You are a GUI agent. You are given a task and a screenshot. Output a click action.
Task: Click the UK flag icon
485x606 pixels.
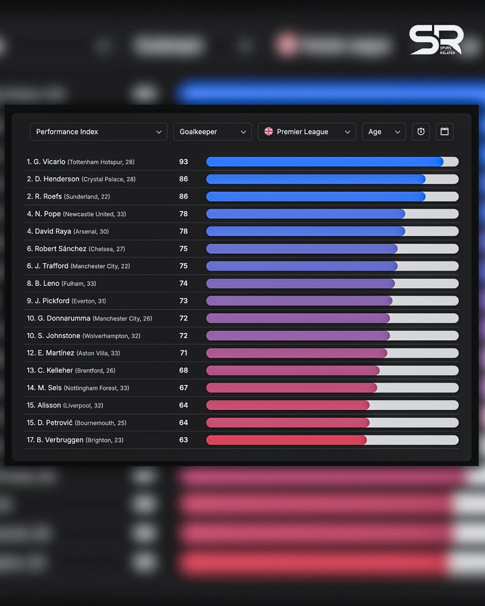[269, 131]
